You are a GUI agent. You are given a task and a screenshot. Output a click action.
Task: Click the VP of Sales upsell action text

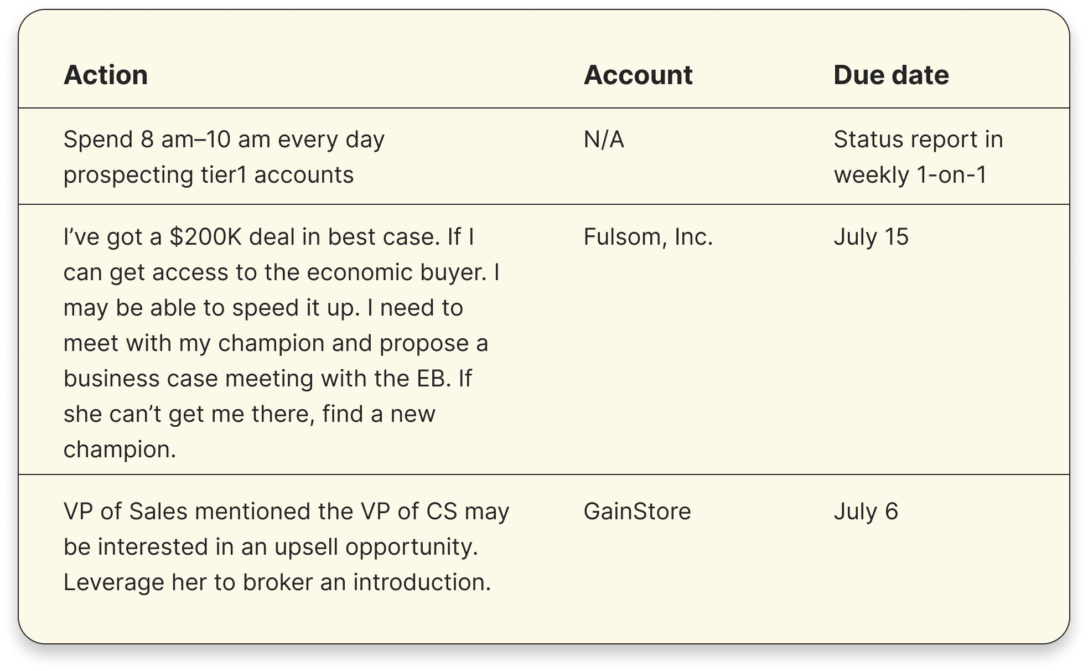click(286, 546)
